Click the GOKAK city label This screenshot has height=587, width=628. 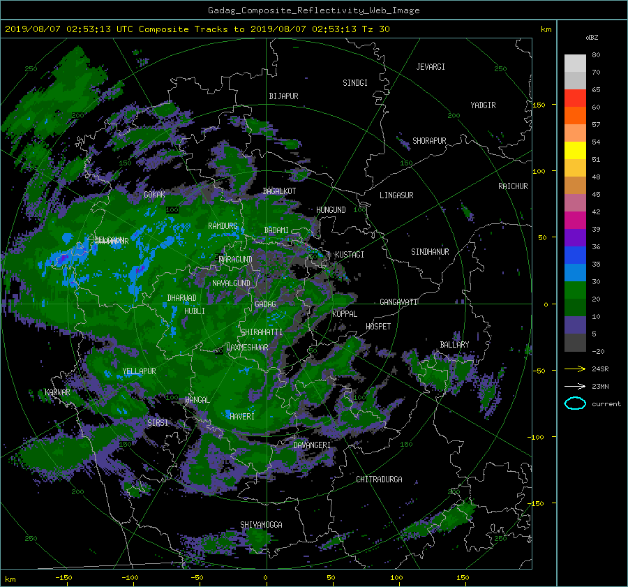click(155, 195)
